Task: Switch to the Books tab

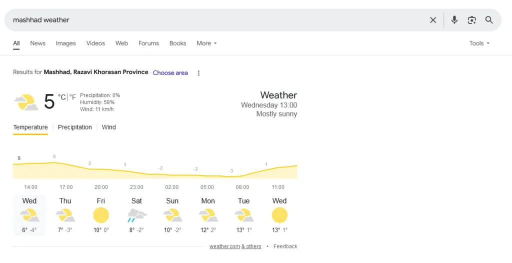Action: pyautogui.click(x=177, y=43)
